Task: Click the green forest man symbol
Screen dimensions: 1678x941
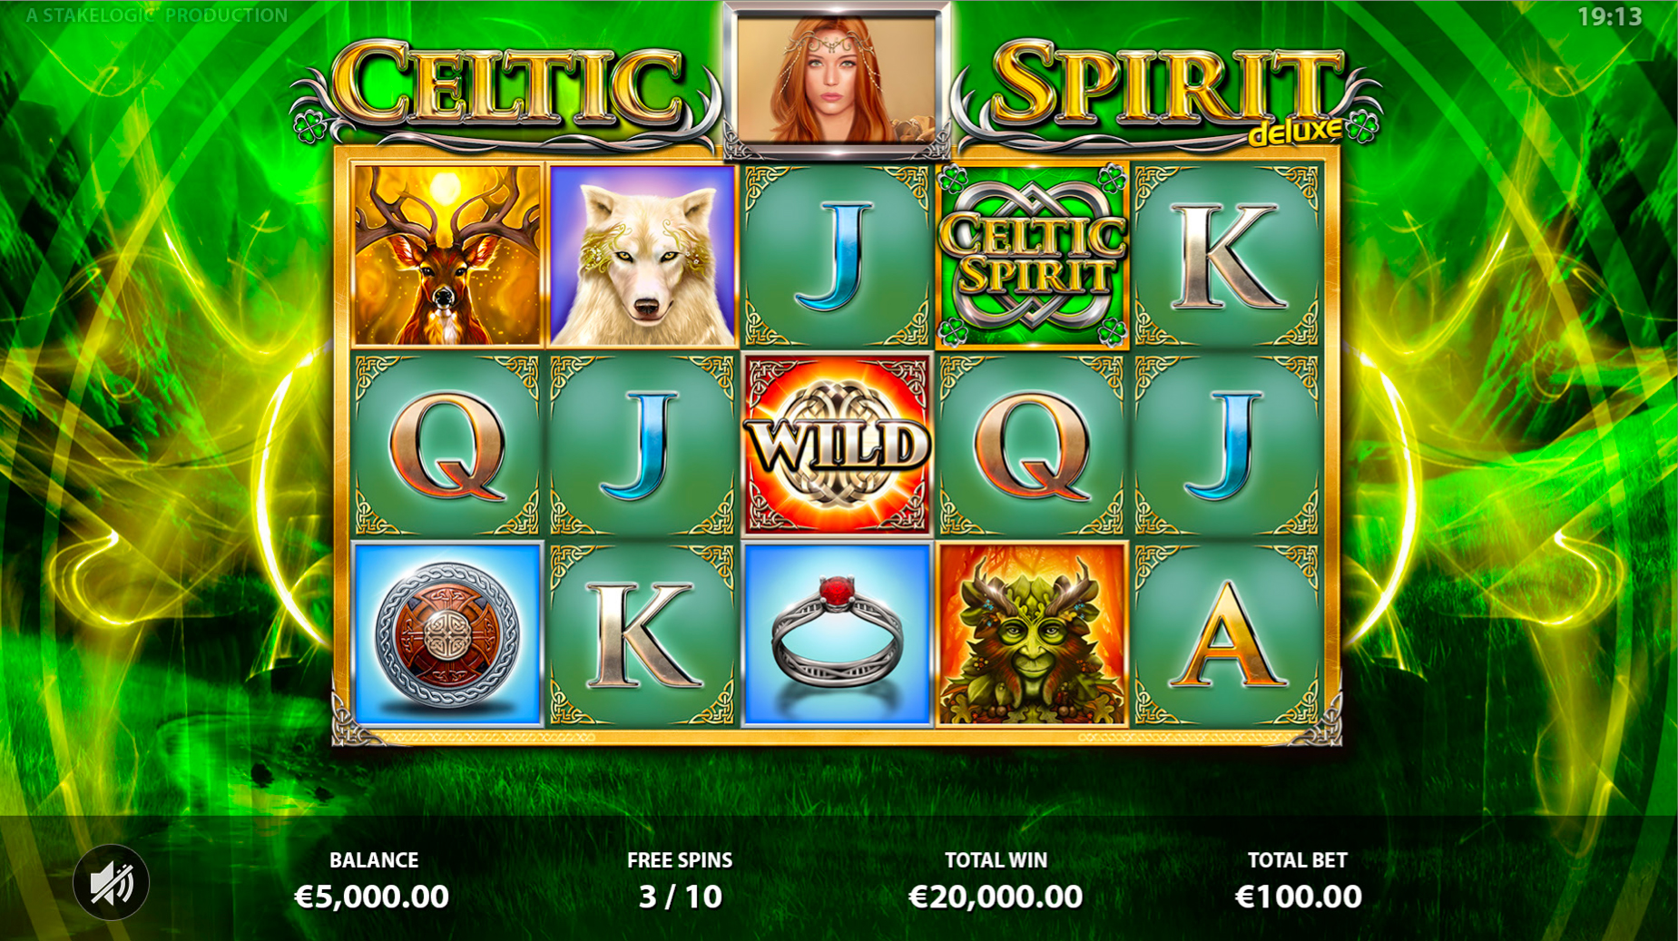Action: [1032, 634]
